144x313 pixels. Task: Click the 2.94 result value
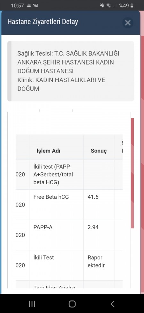(93, 227)
